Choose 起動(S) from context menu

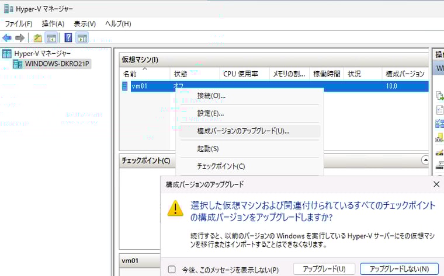click(250, 148)
